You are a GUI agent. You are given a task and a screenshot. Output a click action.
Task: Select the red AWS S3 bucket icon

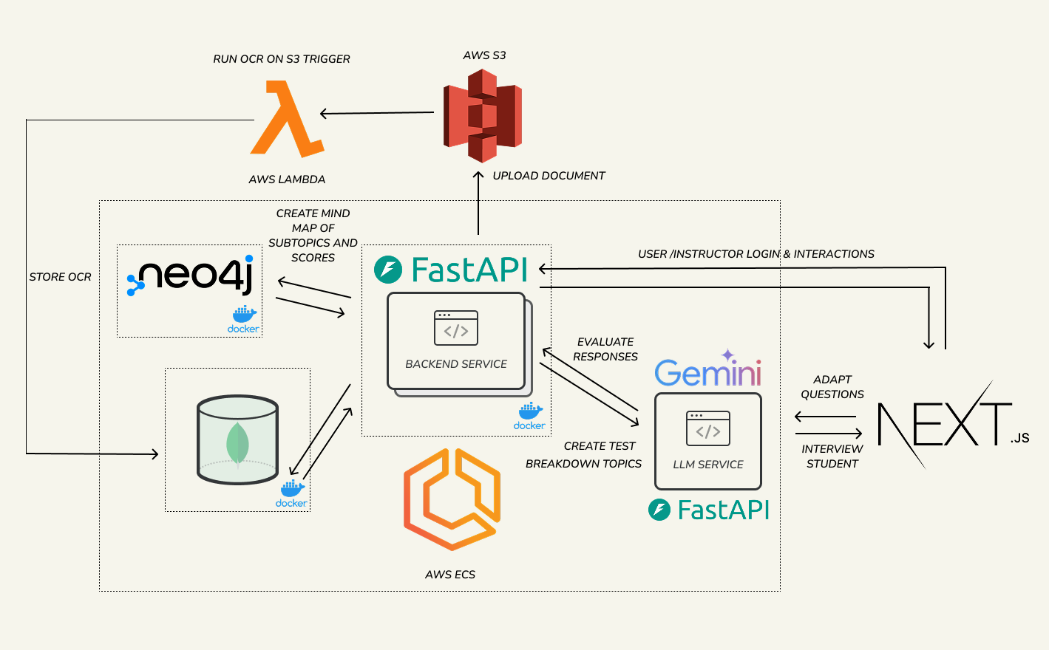click(x=482, y=116)
